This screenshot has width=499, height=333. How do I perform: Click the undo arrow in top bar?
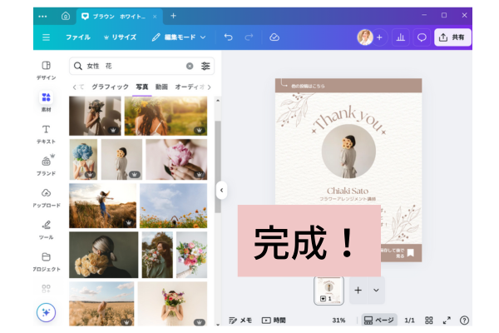coord(229,37)
